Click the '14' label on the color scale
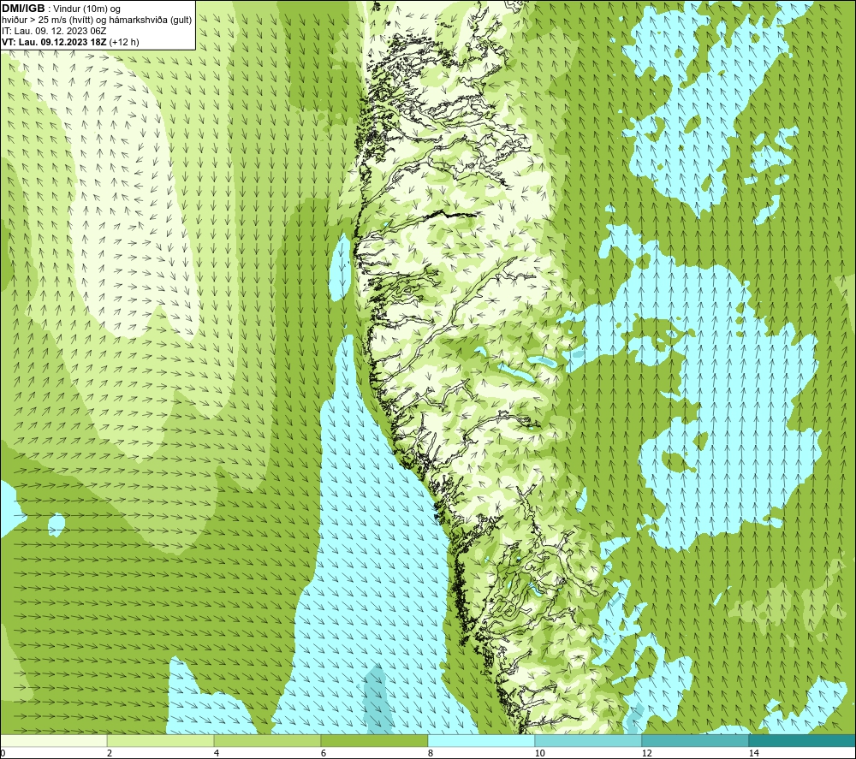Image resolution: width=856 pixels, height=759 pixels. (753, 753)
